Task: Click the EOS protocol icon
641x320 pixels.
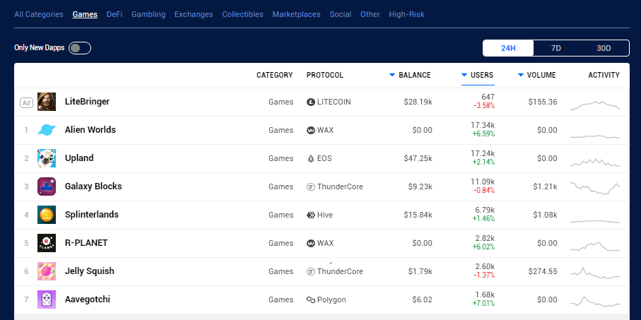Action: pyautogui.click(x=311, y=158)
